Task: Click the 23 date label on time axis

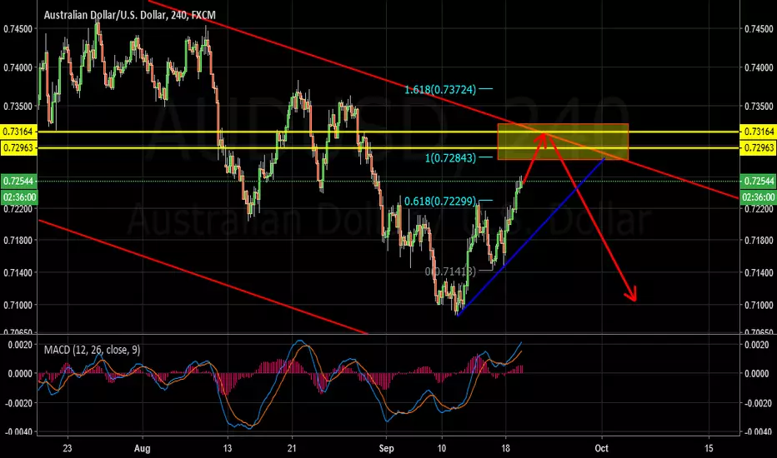Action: tap(68, 448)
